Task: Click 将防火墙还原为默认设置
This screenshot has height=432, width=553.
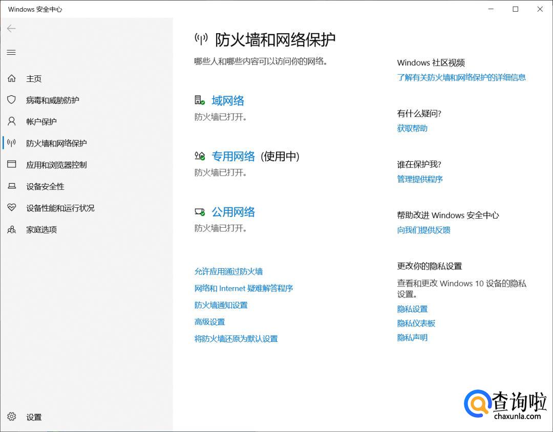Action: coord(236,338)
